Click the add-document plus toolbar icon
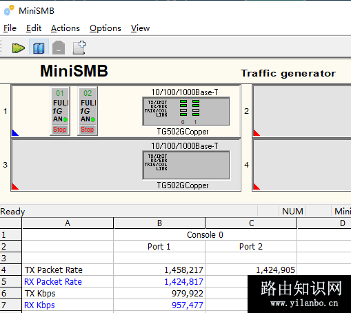The height and width of the screenshot is (313, 351). [x=79, y=48]
